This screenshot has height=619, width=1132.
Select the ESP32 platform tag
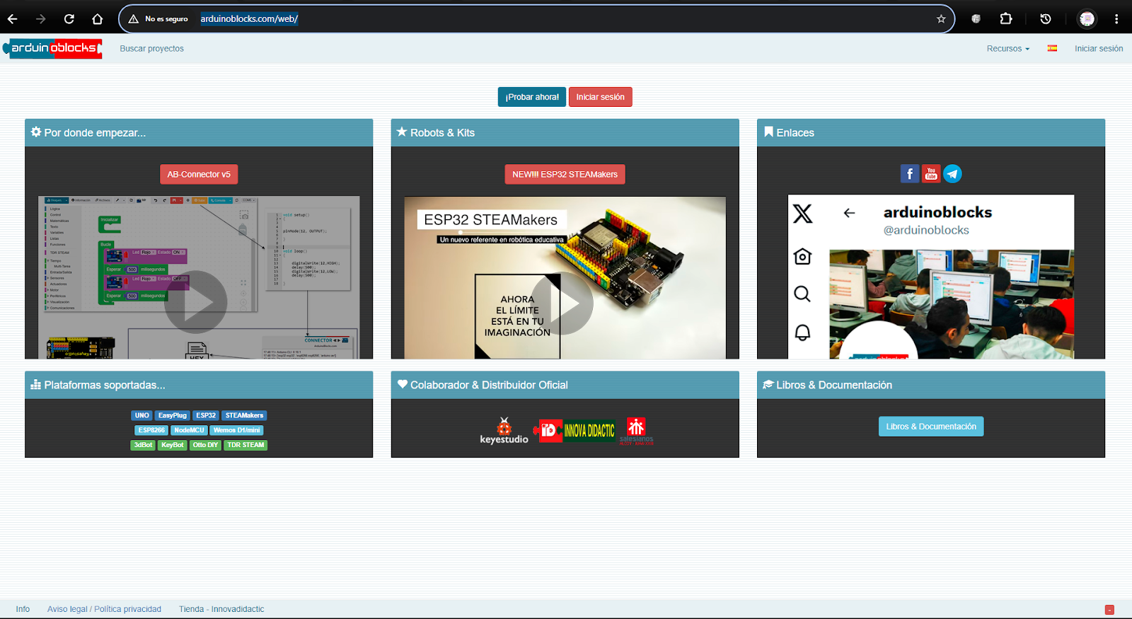pos(206,415)
